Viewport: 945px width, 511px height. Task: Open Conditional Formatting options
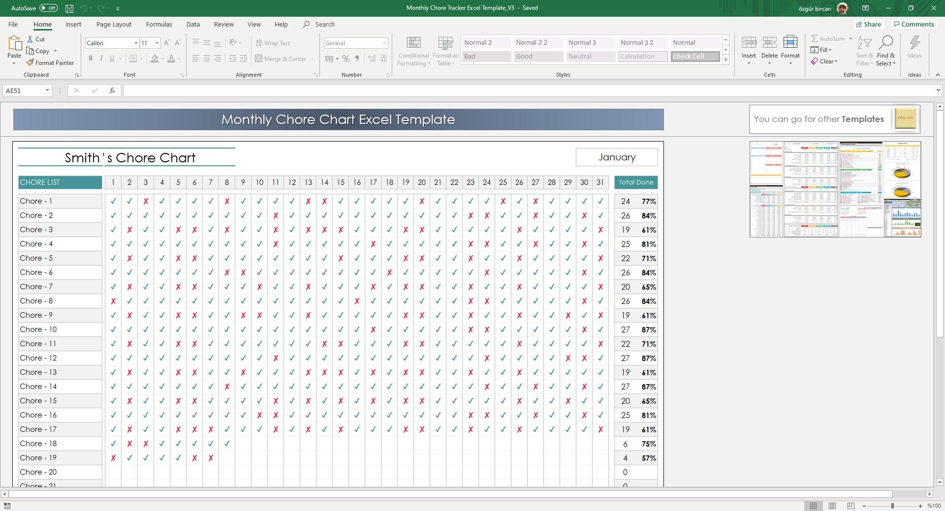pos(413,51)
